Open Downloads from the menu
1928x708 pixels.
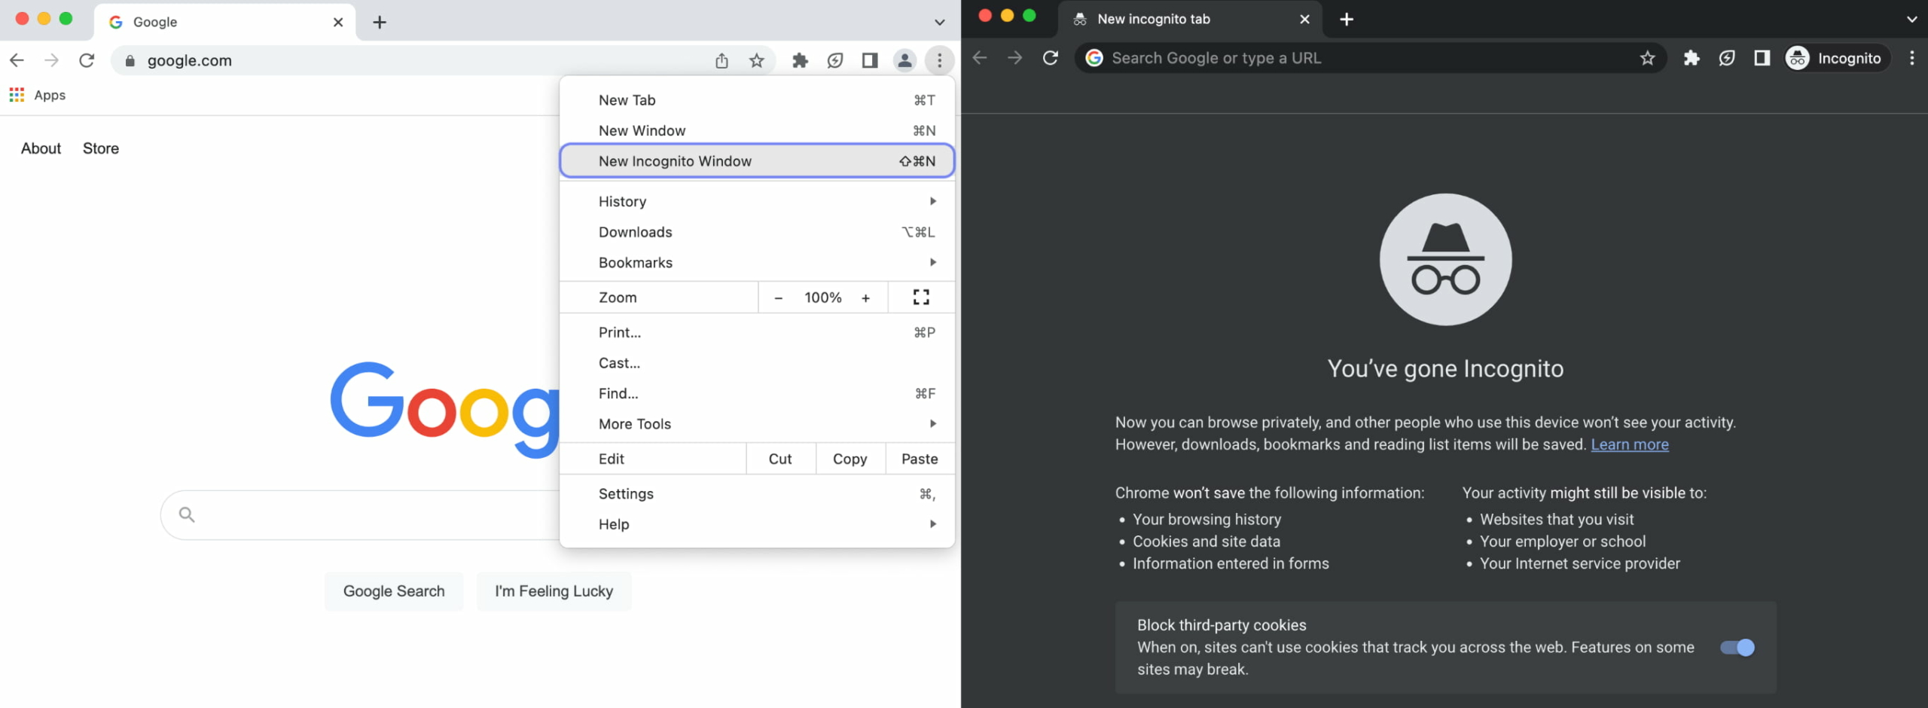pyautogui.click(x=757, y=232)
